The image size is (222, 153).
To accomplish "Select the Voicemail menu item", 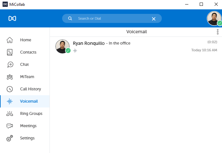I will pos(29,101).
